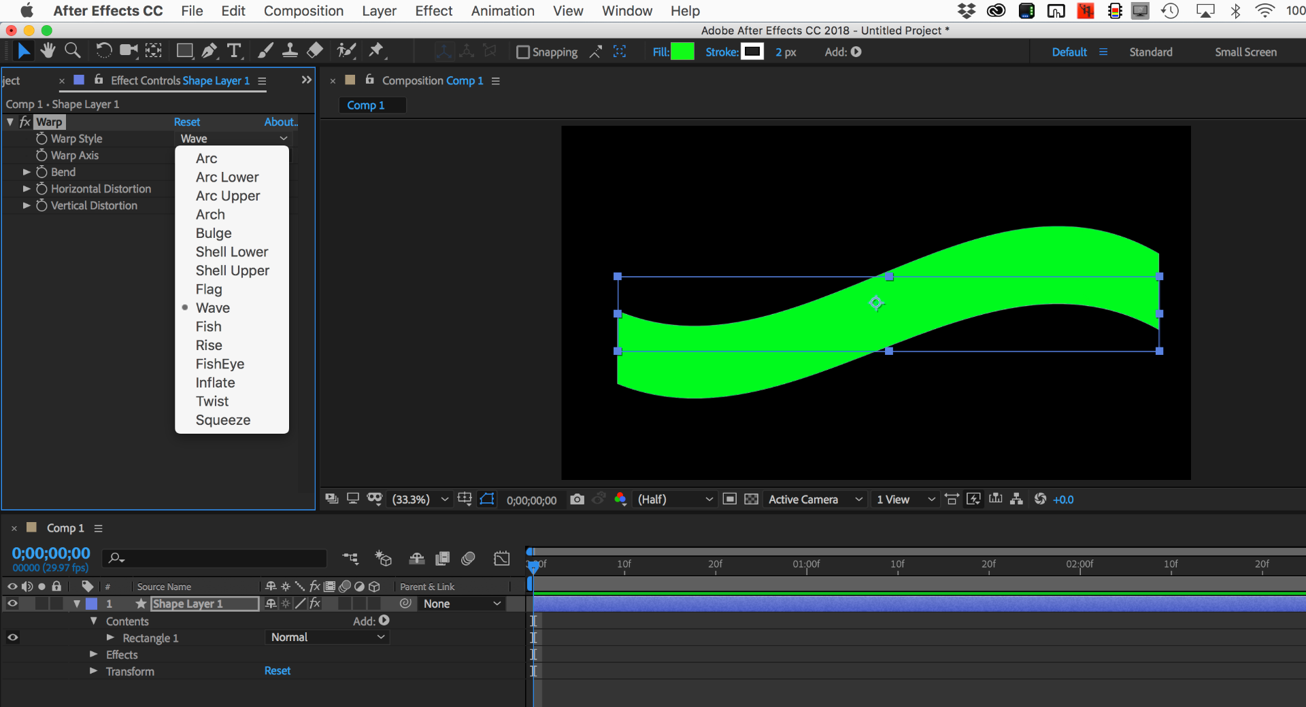Screen dimensions: 1306x707
Task: Click the Composition Mini-Flowchart icon in timeline
Action: [350, 559]
